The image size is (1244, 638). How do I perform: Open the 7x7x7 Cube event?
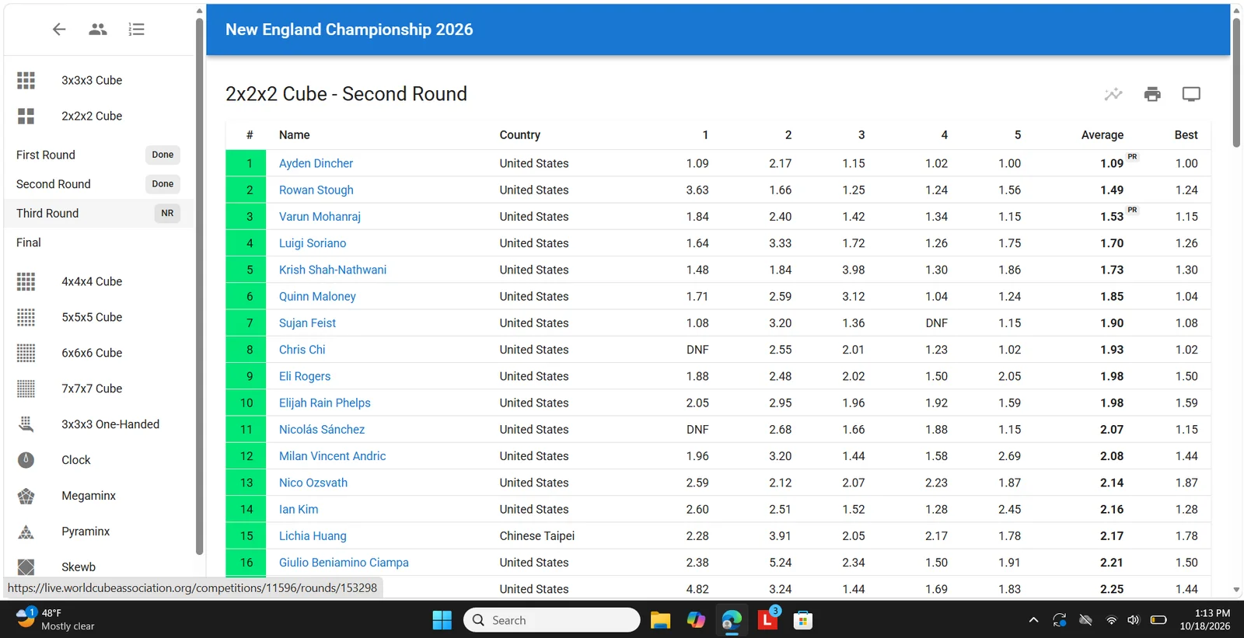pyautogui.click(x=100, y=389)
